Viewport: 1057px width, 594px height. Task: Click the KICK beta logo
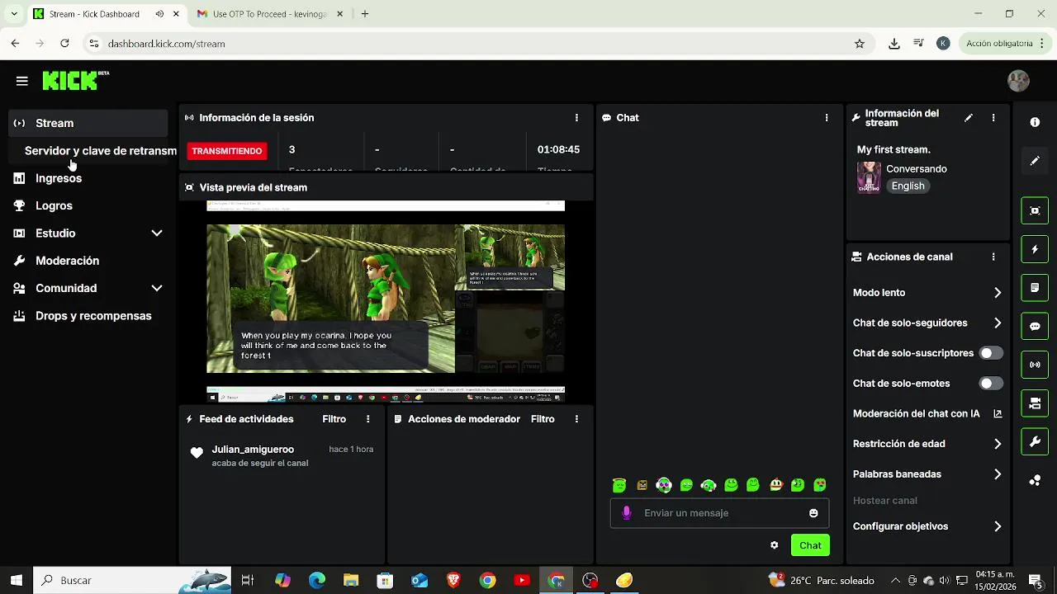75,80
